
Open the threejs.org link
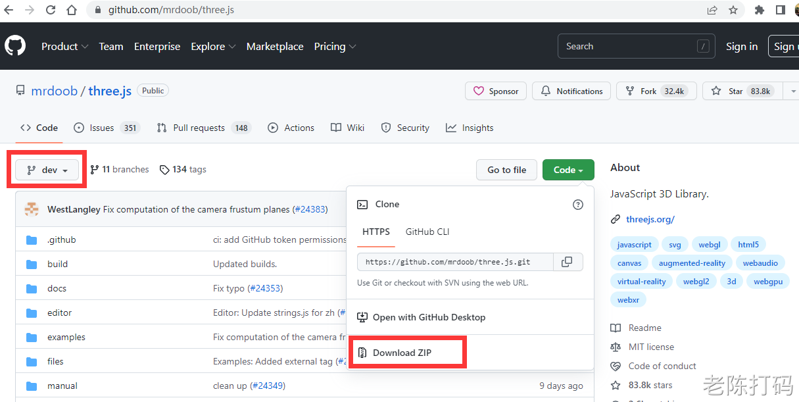coord(650,219)
